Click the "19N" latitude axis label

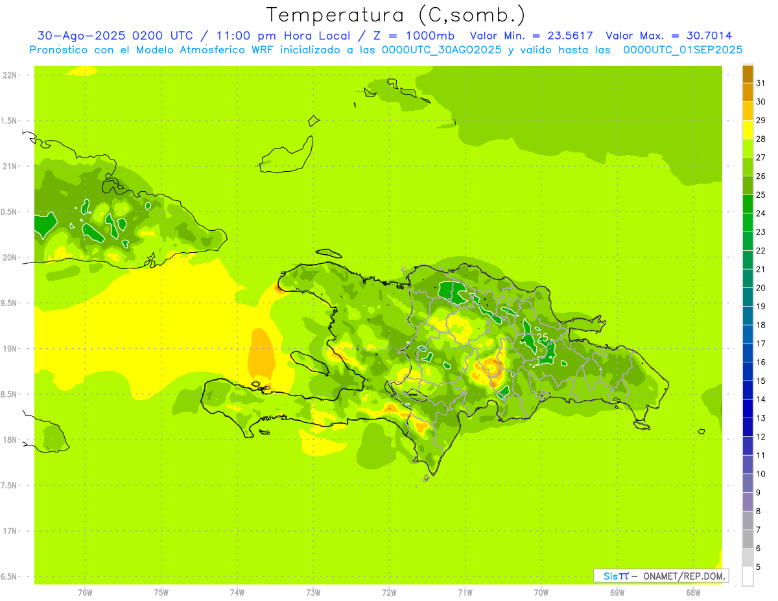10,349
